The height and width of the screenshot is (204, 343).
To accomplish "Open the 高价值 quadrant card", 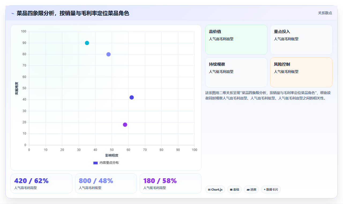I will [x=236, y=40].
